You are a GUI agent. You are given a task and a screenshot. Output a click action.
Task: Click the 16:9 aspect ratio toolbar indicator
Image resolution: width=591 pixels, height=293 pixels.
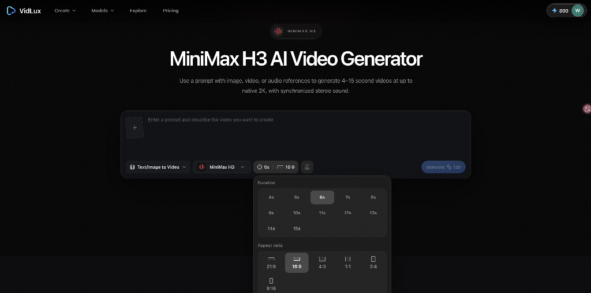(286, 167)
